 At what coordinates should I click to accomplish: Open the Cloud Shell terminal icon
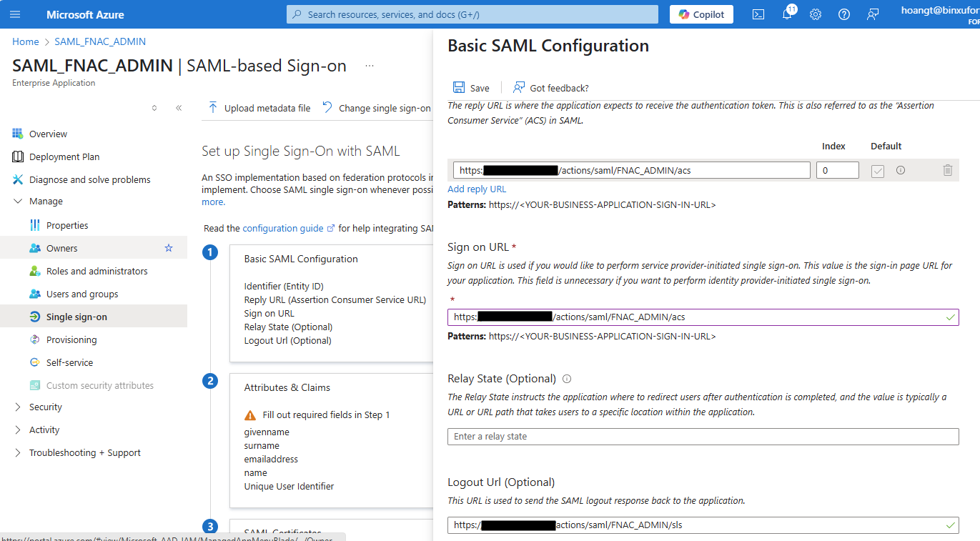pyautogui.click(x=758, y=14)
